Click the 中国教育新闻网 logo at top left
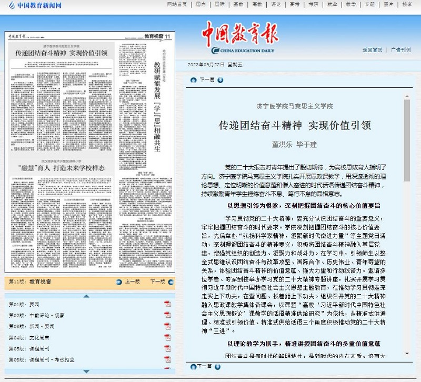This screenshot has width=421, height=382. coord(33,5)
